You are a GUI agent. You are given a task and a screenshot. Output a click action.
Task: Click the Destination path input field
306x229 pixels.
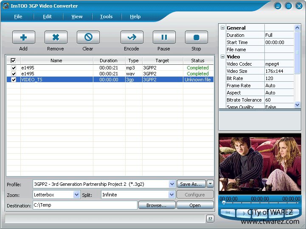pyautogui.click(x=85, y=205)
